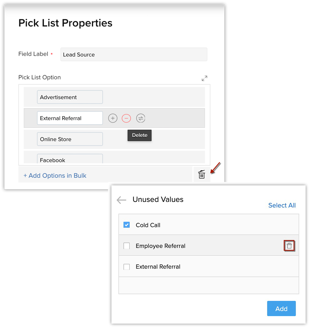Open the unused values trash bin icon
Image resolution: width=309 pixels, height=327 pixels.
tap(202, 174)
